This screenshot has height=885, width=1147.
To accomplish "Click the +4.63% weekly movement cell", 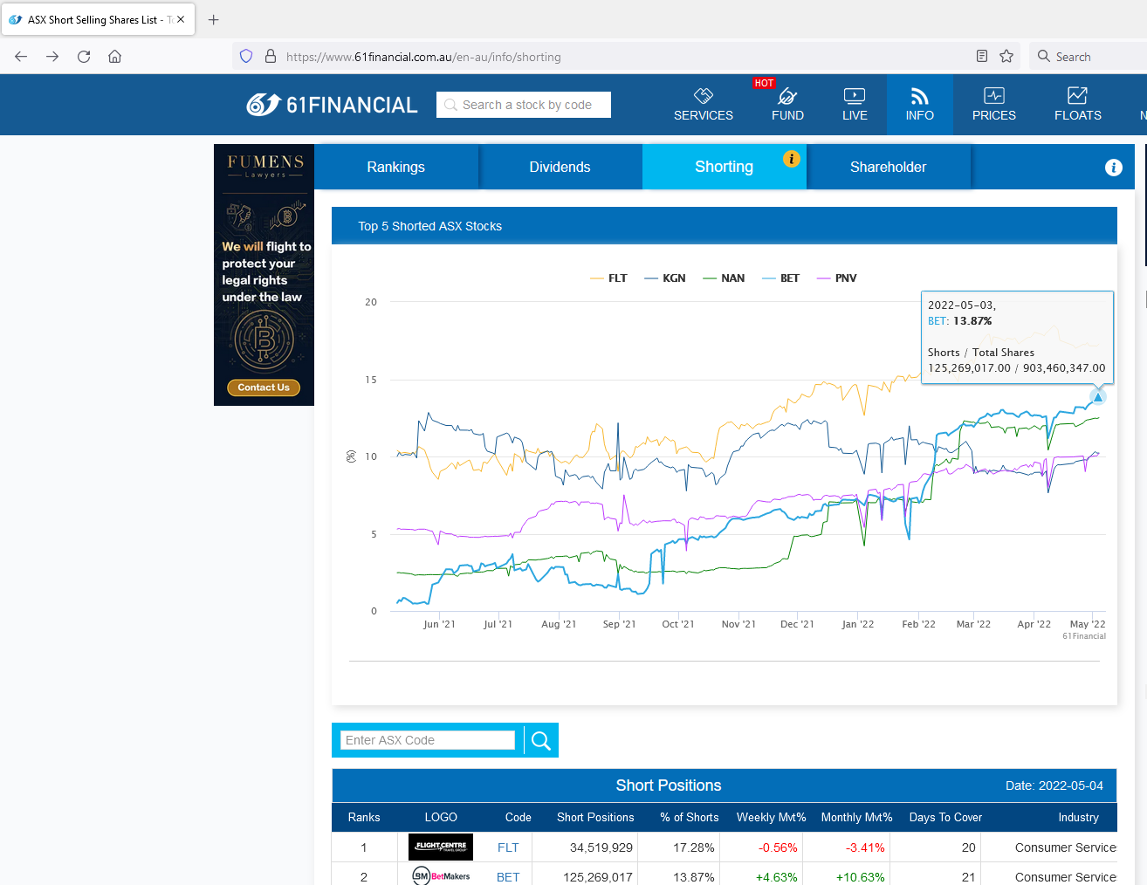I will point(777,877).
